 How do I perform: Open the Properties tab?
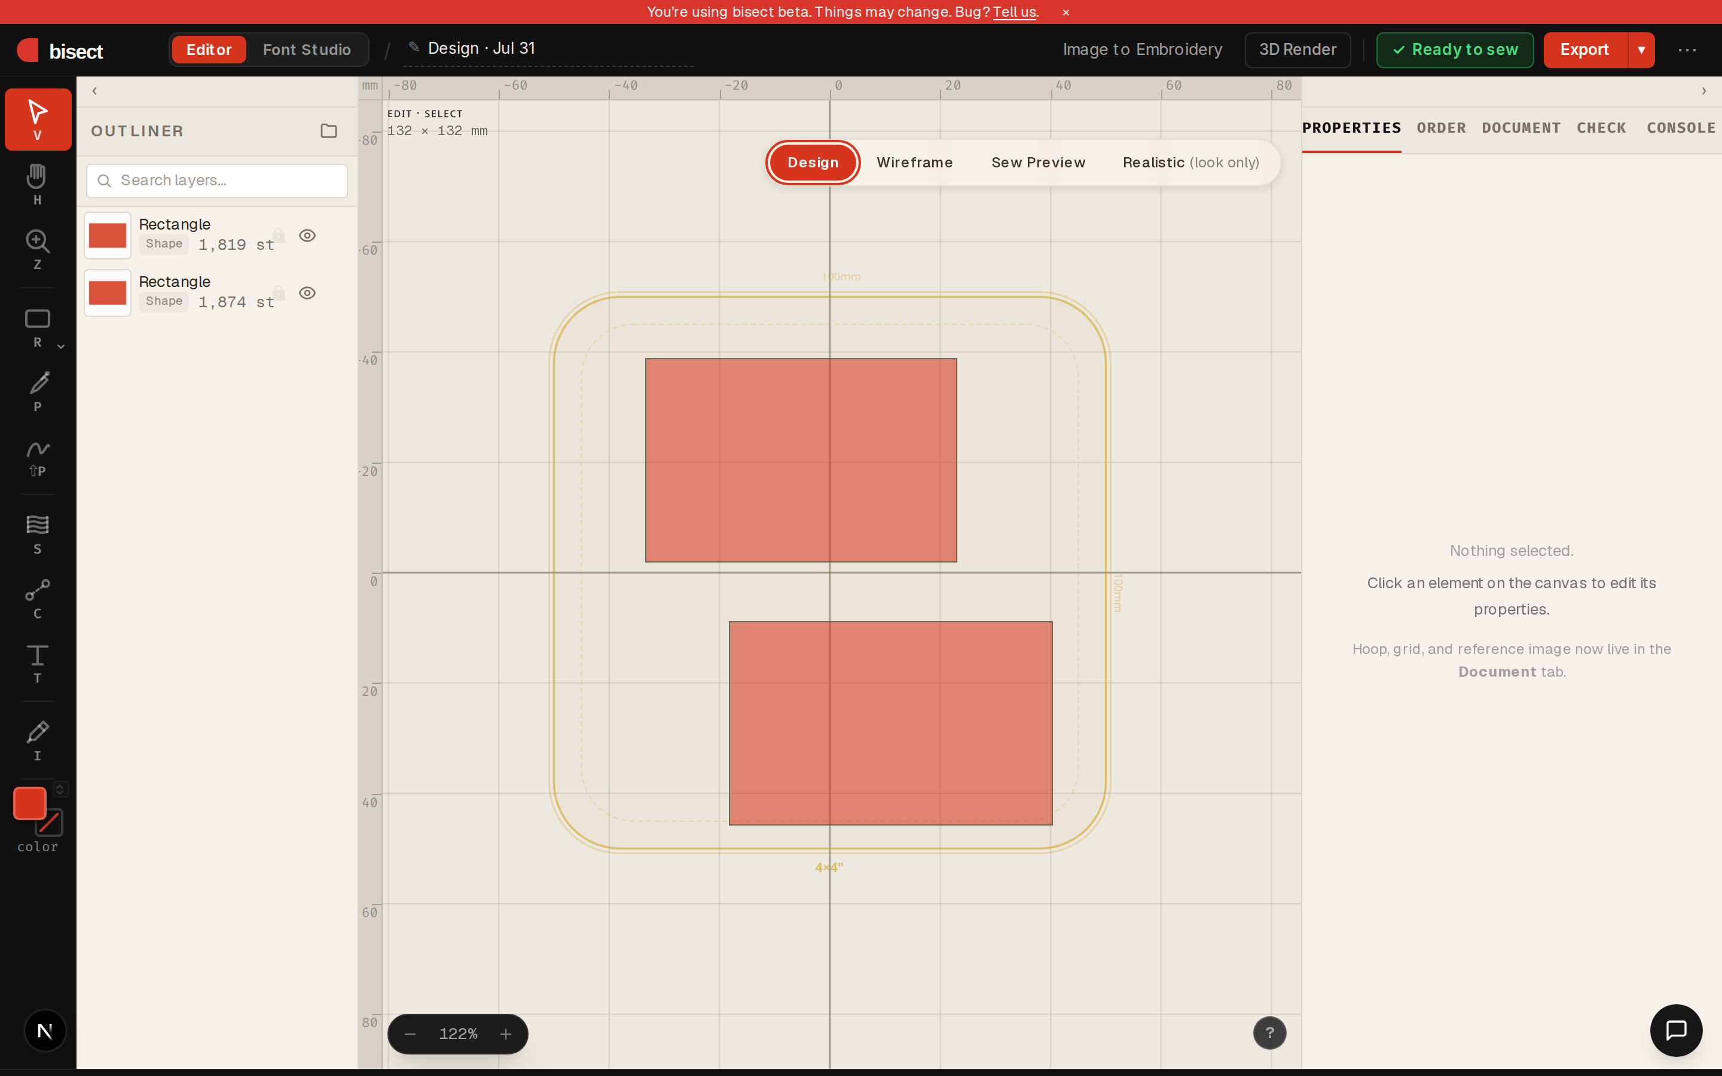pos(1351,128)
